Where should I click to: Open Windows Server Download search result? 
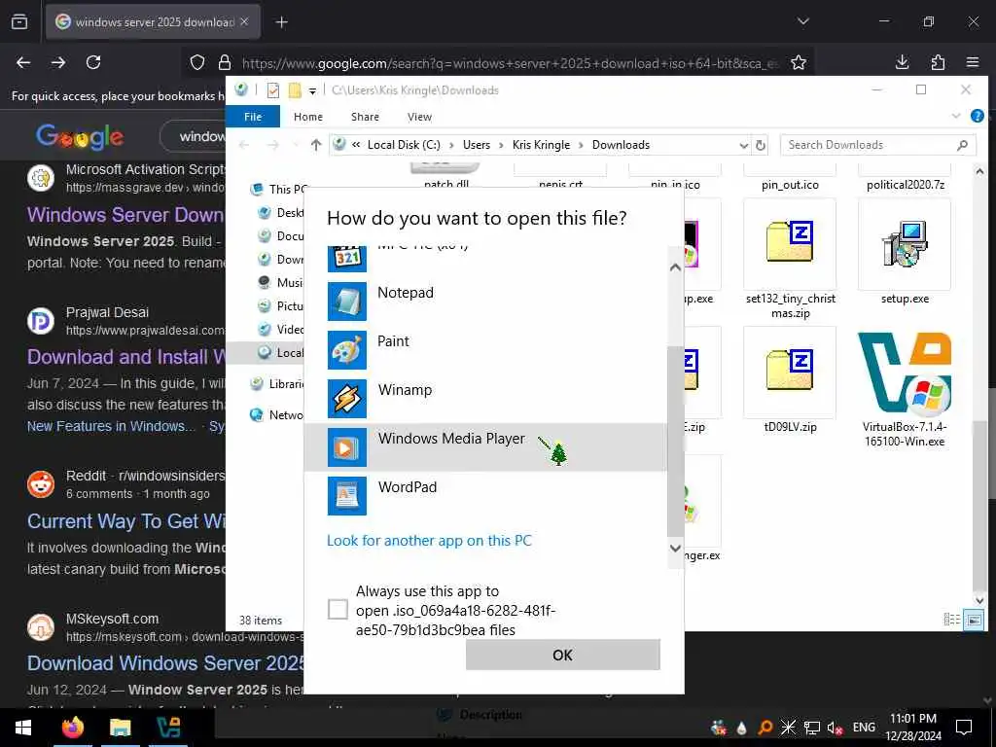[x=125, y=215]
